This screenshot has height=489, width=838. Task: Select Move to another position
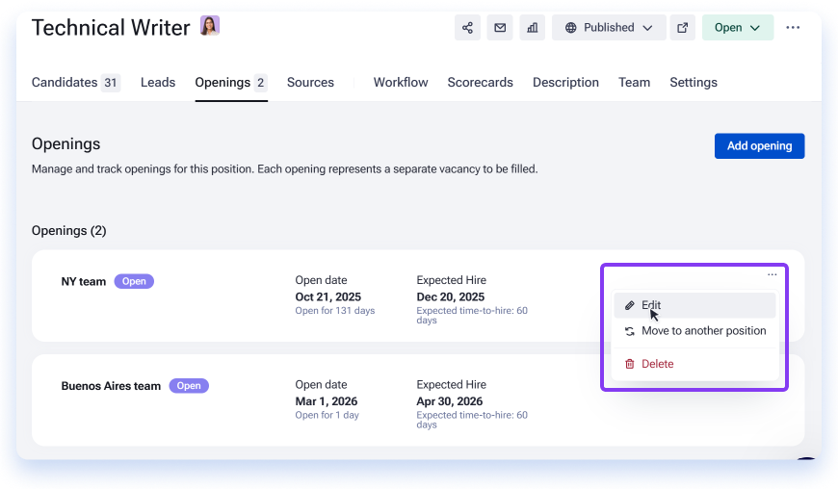coord(694,331)
